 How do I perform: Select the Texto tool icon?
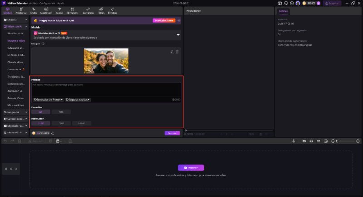point(33,10)
